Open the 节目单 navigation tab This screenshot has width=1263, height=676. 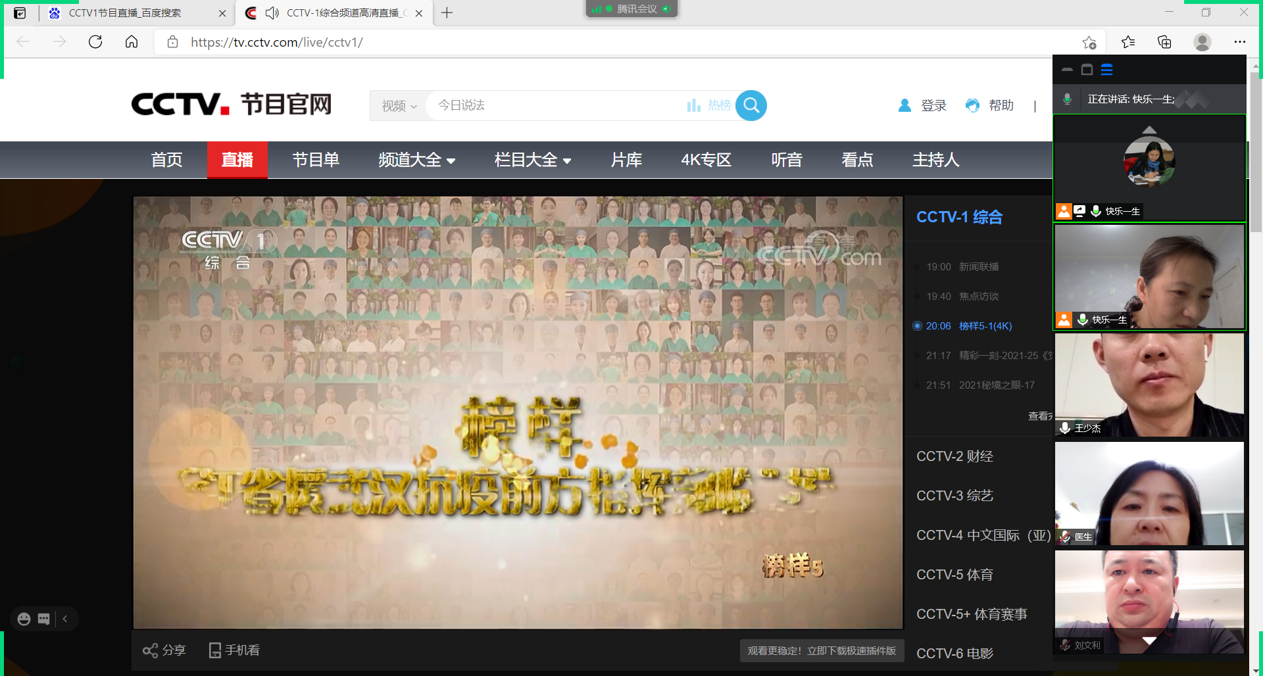pyautogui.click(x=316, y=160)
